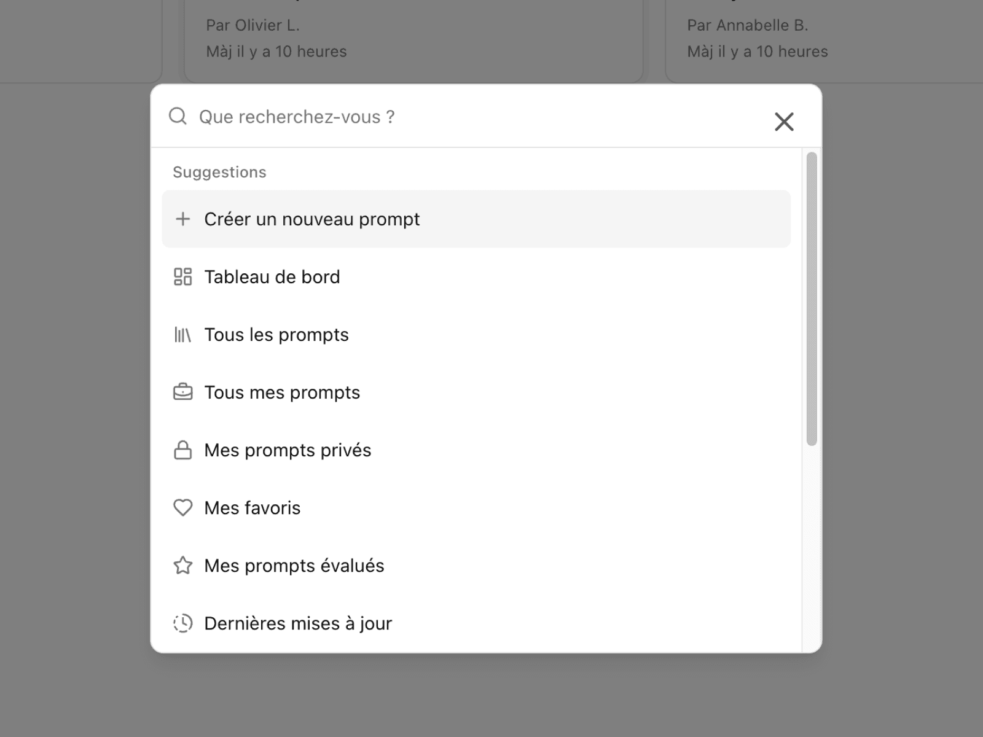Open Tous les prompts
Viewport: 983px width, 737px height.
276,335
